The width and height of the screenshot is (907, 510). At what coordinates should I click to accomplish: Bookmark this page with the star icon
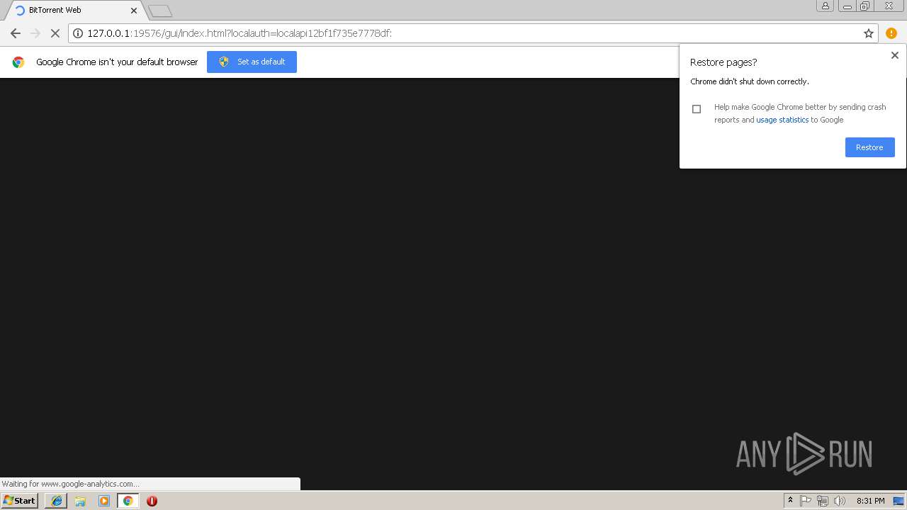869,33
